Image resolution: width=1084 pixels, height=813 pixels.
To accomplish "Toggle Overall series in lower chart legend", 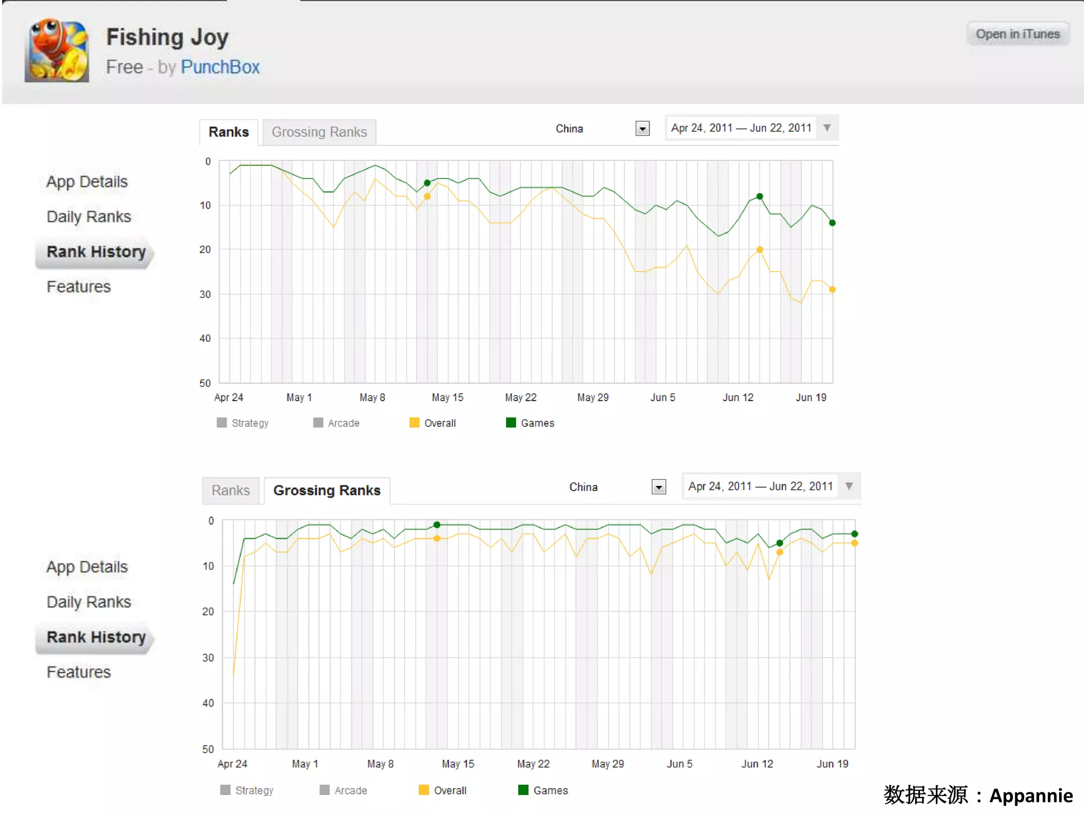I will [442, 790].
